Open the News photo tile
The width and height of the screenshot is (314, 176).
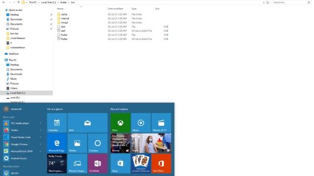point(151,143)
